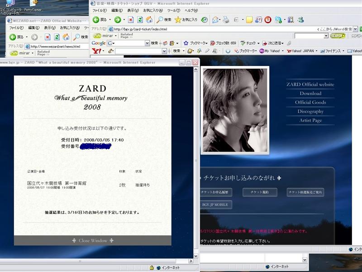The height and width of the screenshot is (272, 362).
Task: Click the チケット抽選販売ご案内 button
Action: [305, 192]
